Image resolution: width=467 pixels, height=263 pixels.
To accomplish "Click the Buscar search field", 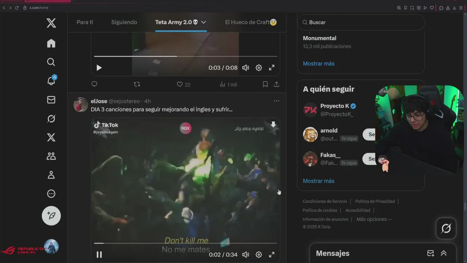I will 361,22.
